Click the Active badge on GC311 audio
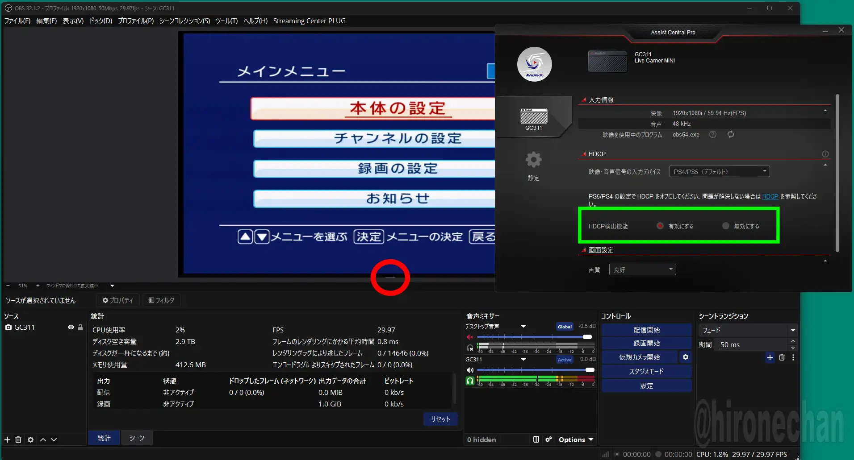The image size is (854, 460). [565, 360]
